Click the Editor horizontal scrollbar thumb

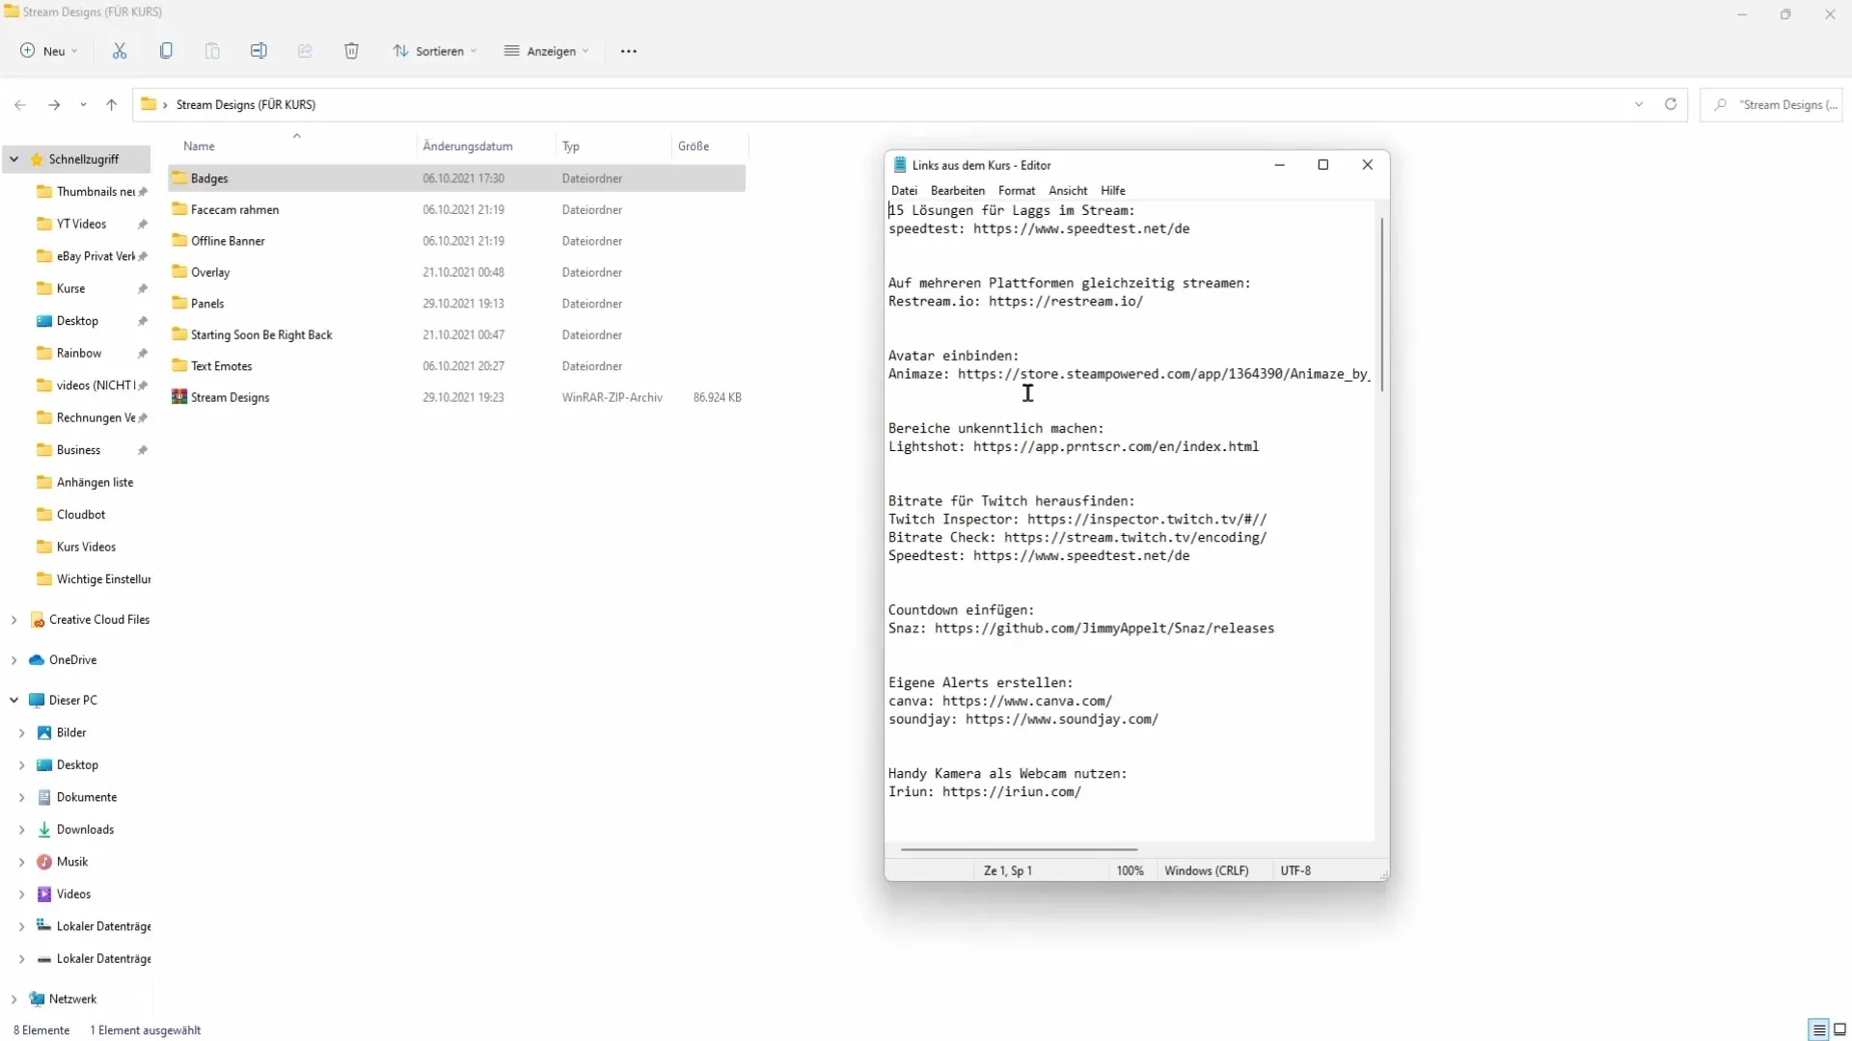[1020, 850]
